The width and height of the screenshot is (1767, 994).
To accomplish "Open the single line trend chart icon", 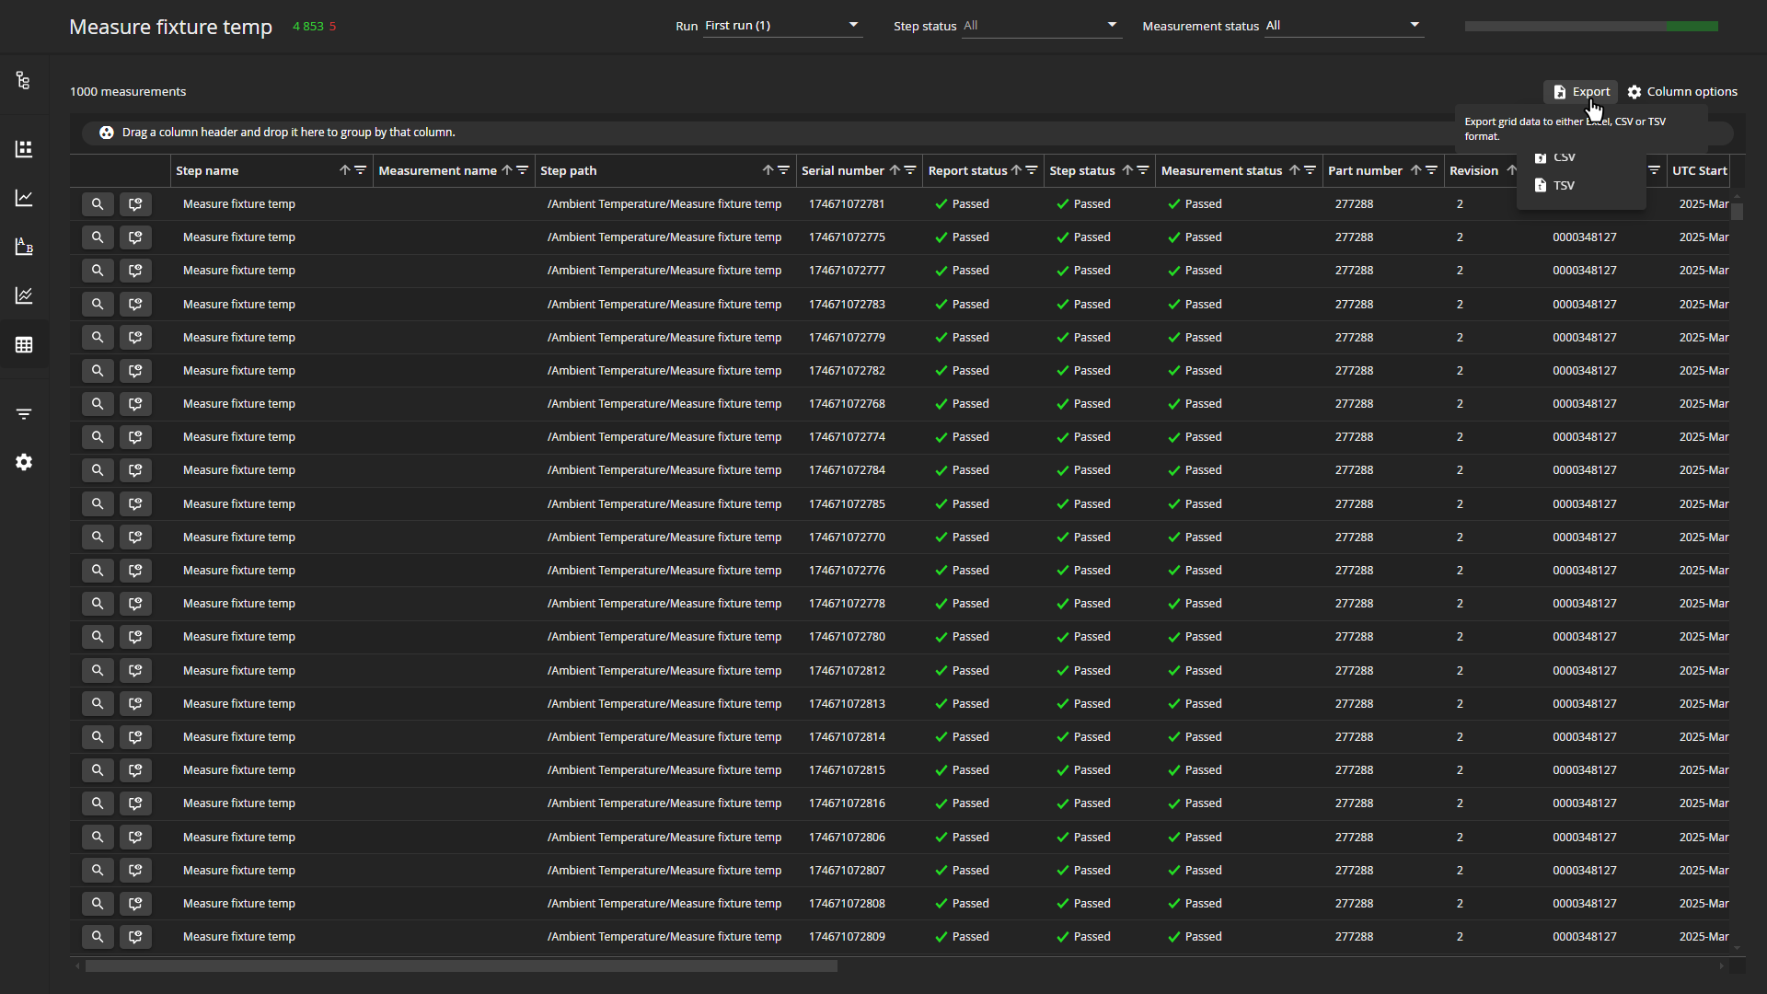I will tap(24, 198).
